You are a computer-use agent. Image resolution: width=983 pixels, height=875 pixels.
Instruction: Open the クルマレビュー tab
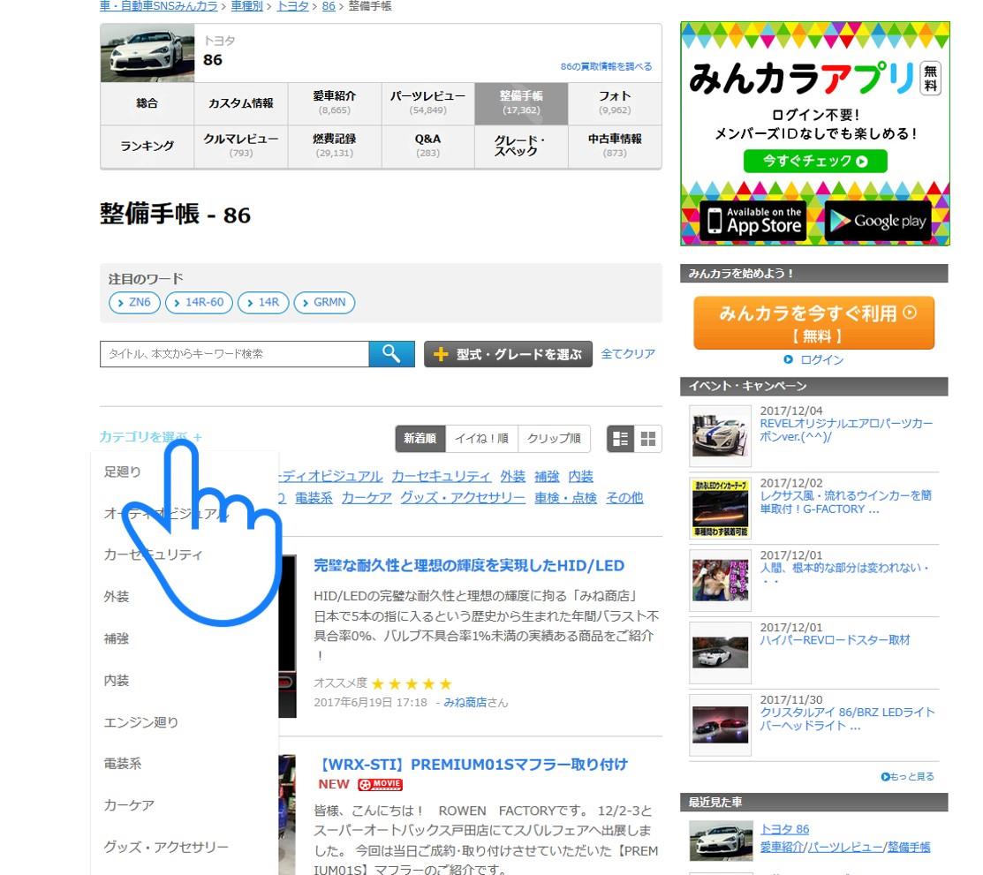(x=241, y=146)
